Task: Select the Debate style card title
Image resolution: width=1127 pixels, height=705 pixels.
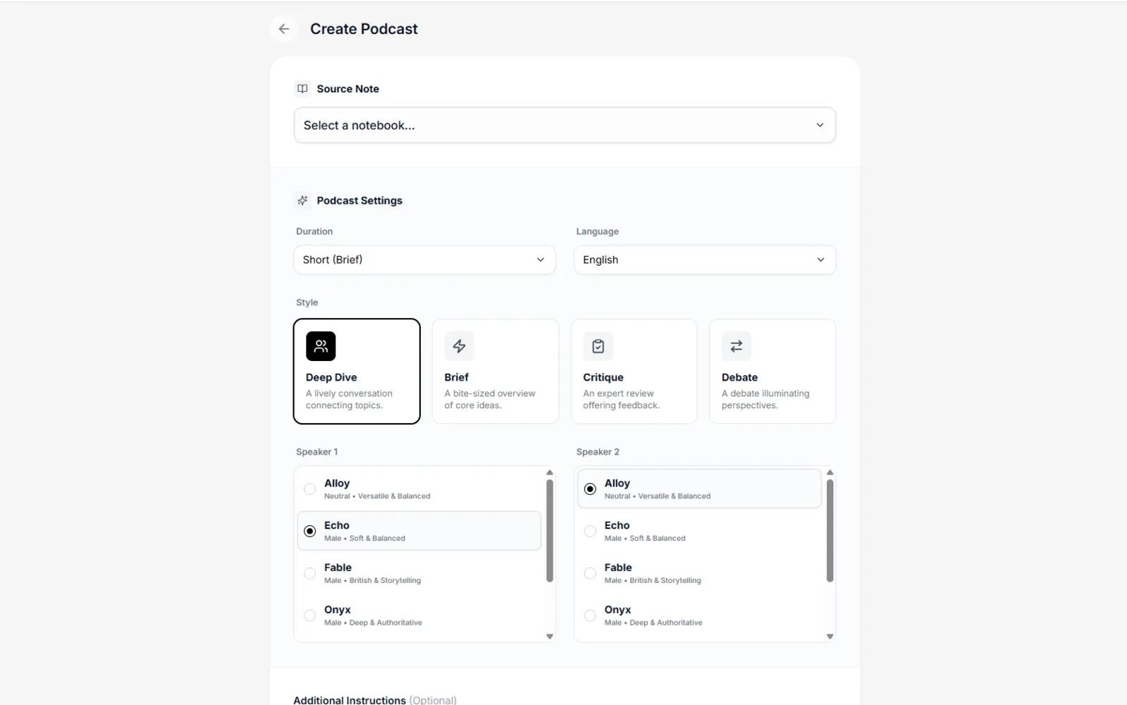Action: 739,378
